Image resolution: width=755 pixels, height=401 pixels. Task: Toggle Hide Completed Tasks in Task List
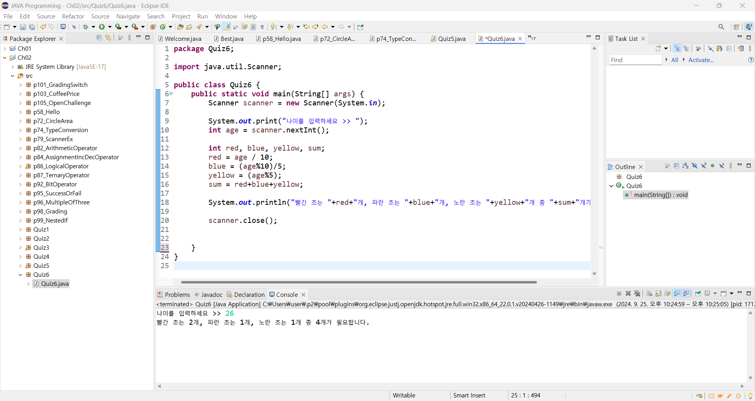(x=711, y=48)
